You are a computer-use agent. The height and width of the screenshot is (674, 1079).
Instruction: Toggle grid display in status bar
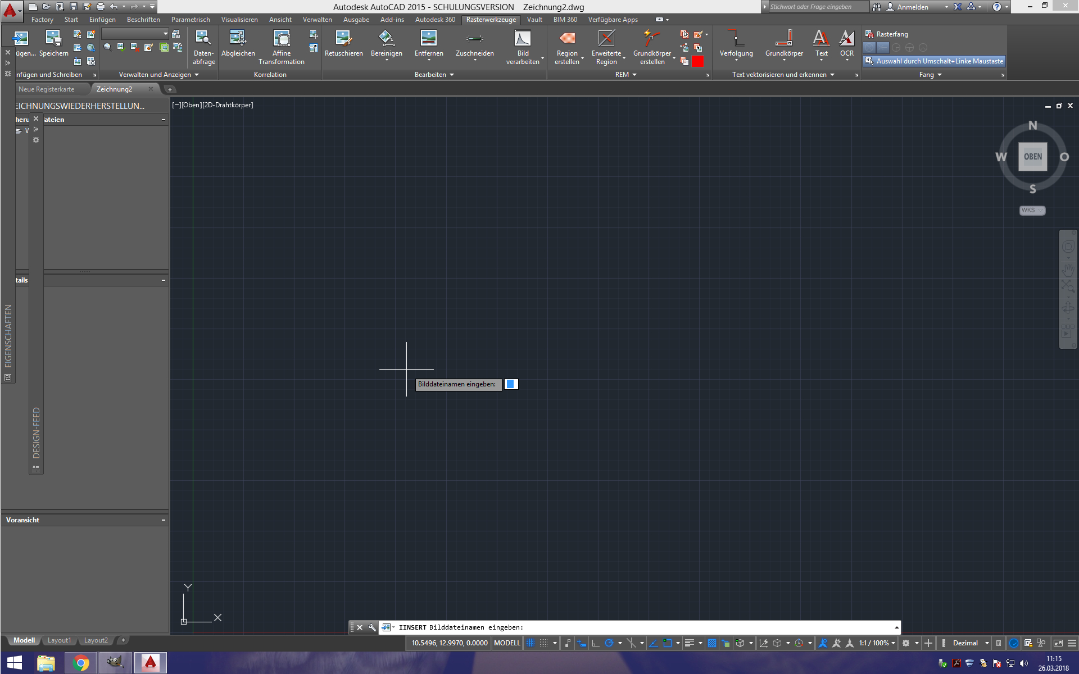pyautogui.click(x=531, y=643)
